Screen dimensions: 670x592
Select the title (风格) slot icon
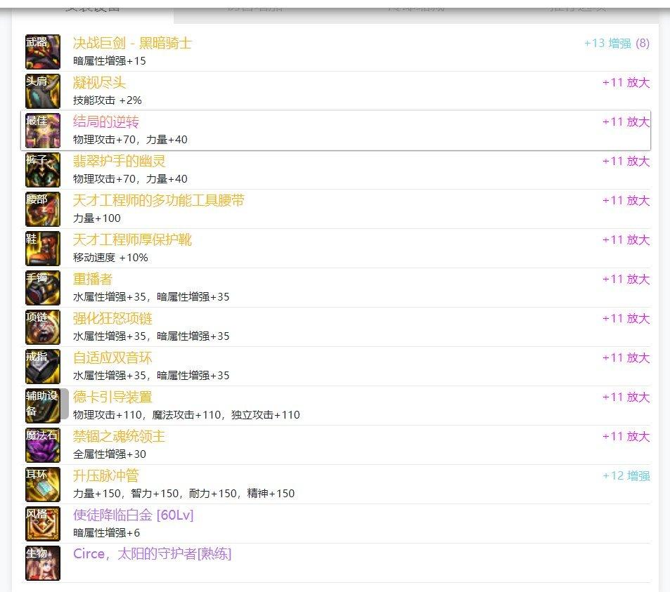43,523
